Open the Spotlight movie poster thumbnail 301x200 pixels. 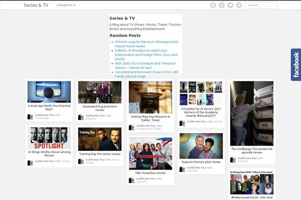pos(49,138)
